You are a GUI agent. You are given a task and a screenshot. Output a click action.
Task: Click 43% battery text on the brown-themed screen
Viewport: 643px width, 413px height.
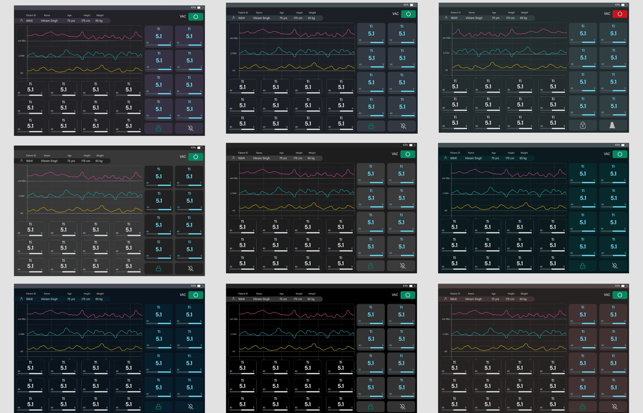[617, 286]
